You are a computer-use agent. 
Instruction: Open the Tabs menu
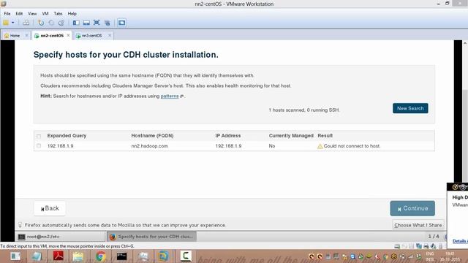pos(58,13)
